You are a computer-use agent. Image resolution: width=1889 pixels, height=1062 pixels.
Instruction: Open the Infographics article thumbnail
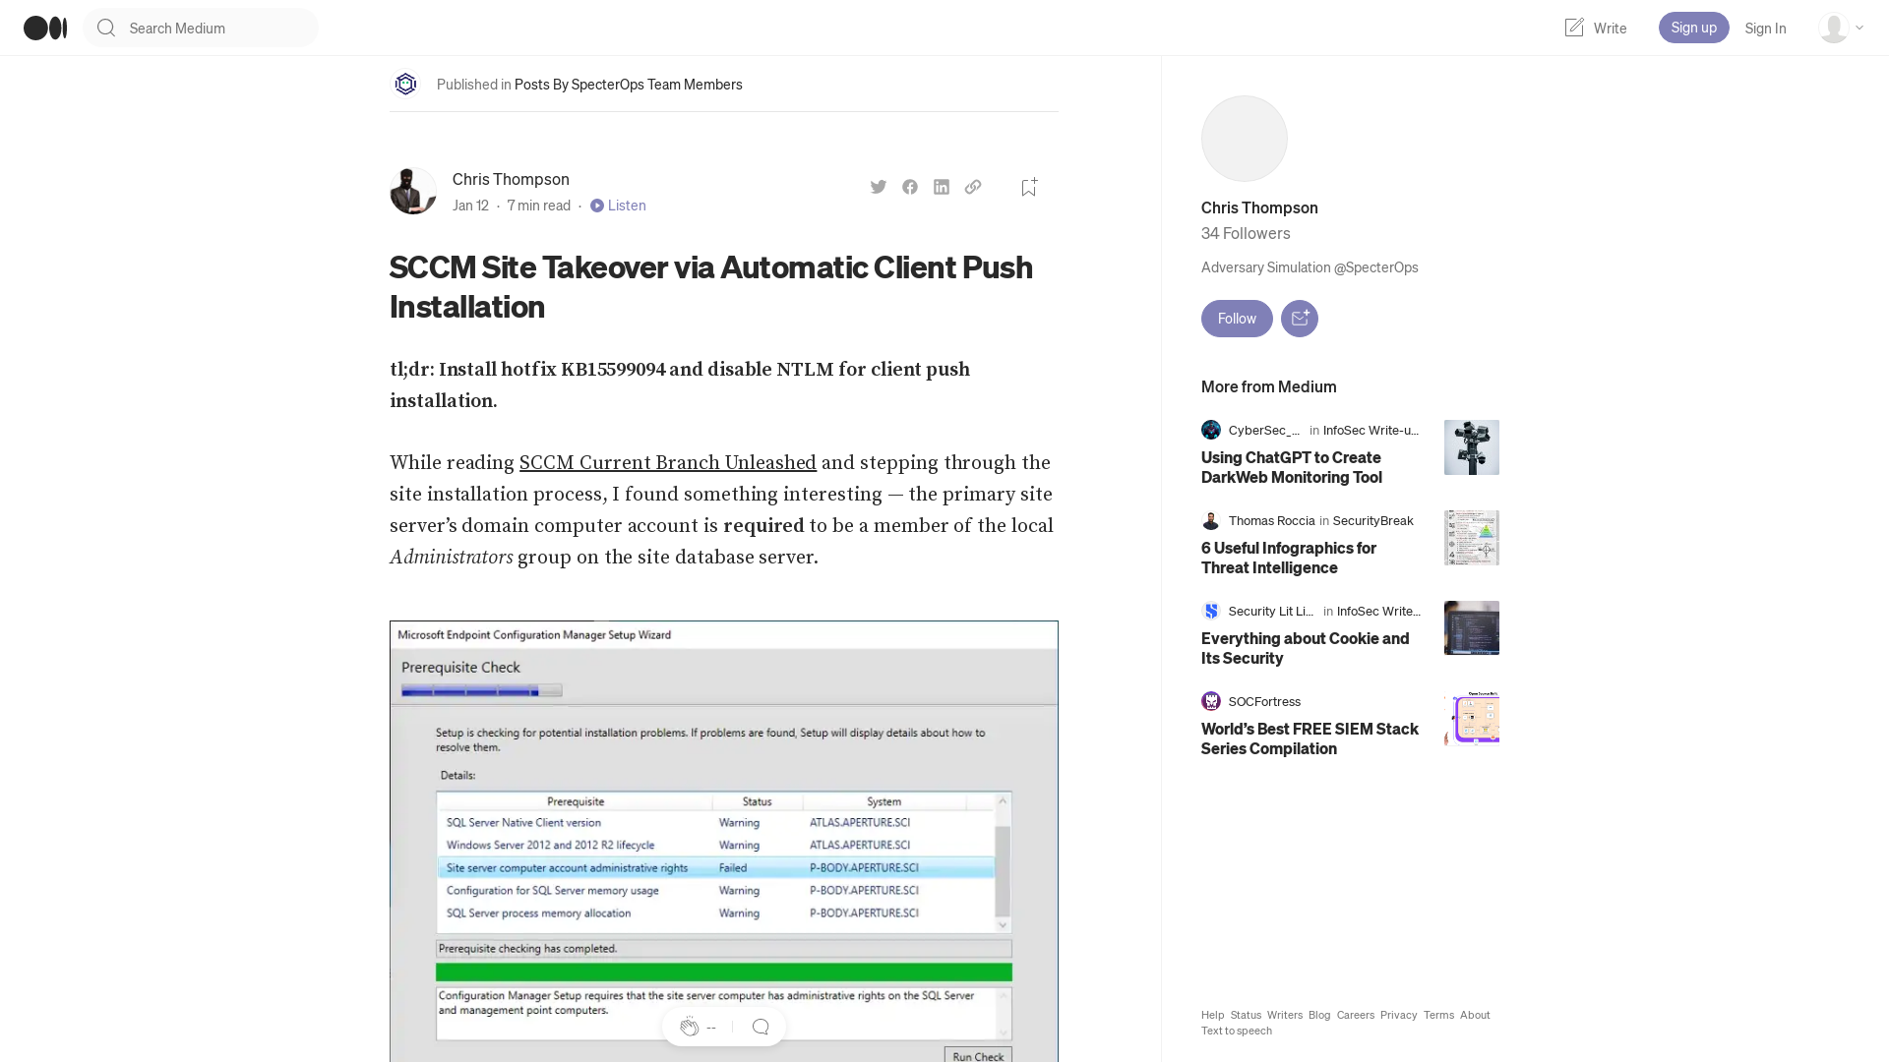(x=1472, y=538)
